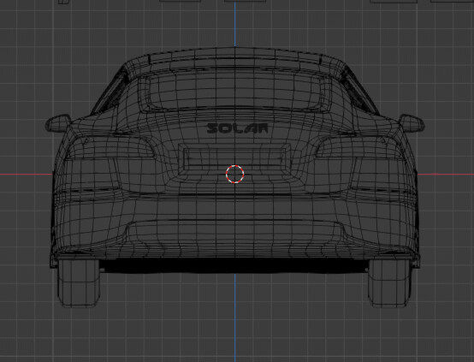This screenshot has width=474, height=362.
Task: Click the license plate recess on the trunk
Action: point(234,159)
